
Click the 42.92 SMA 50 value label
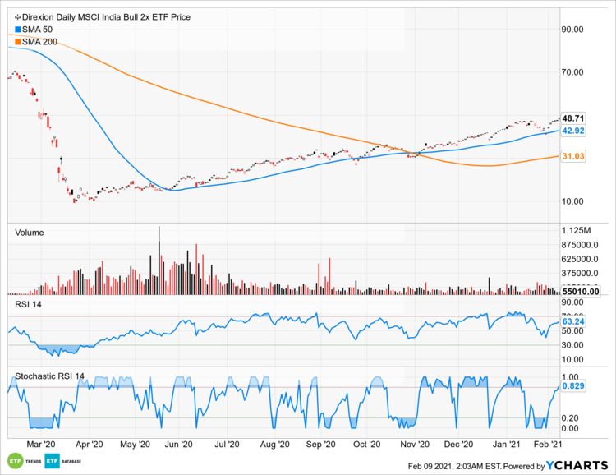pos(572,131)
